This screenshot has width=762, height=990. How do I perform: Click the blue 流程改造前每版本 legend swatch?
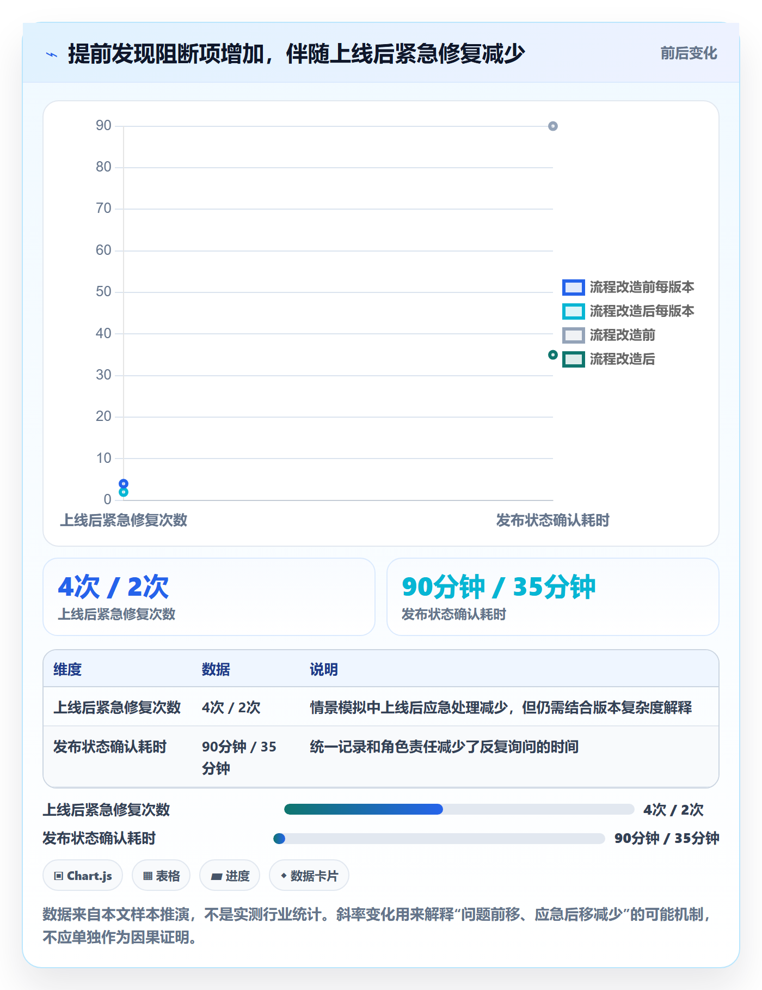574,287
